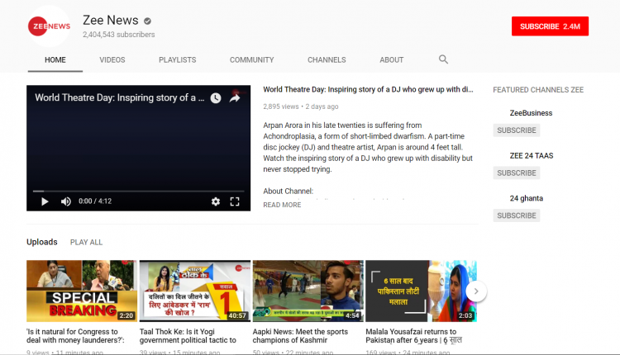Open 'Is it natural for Congress' video title

coord(75,336)
